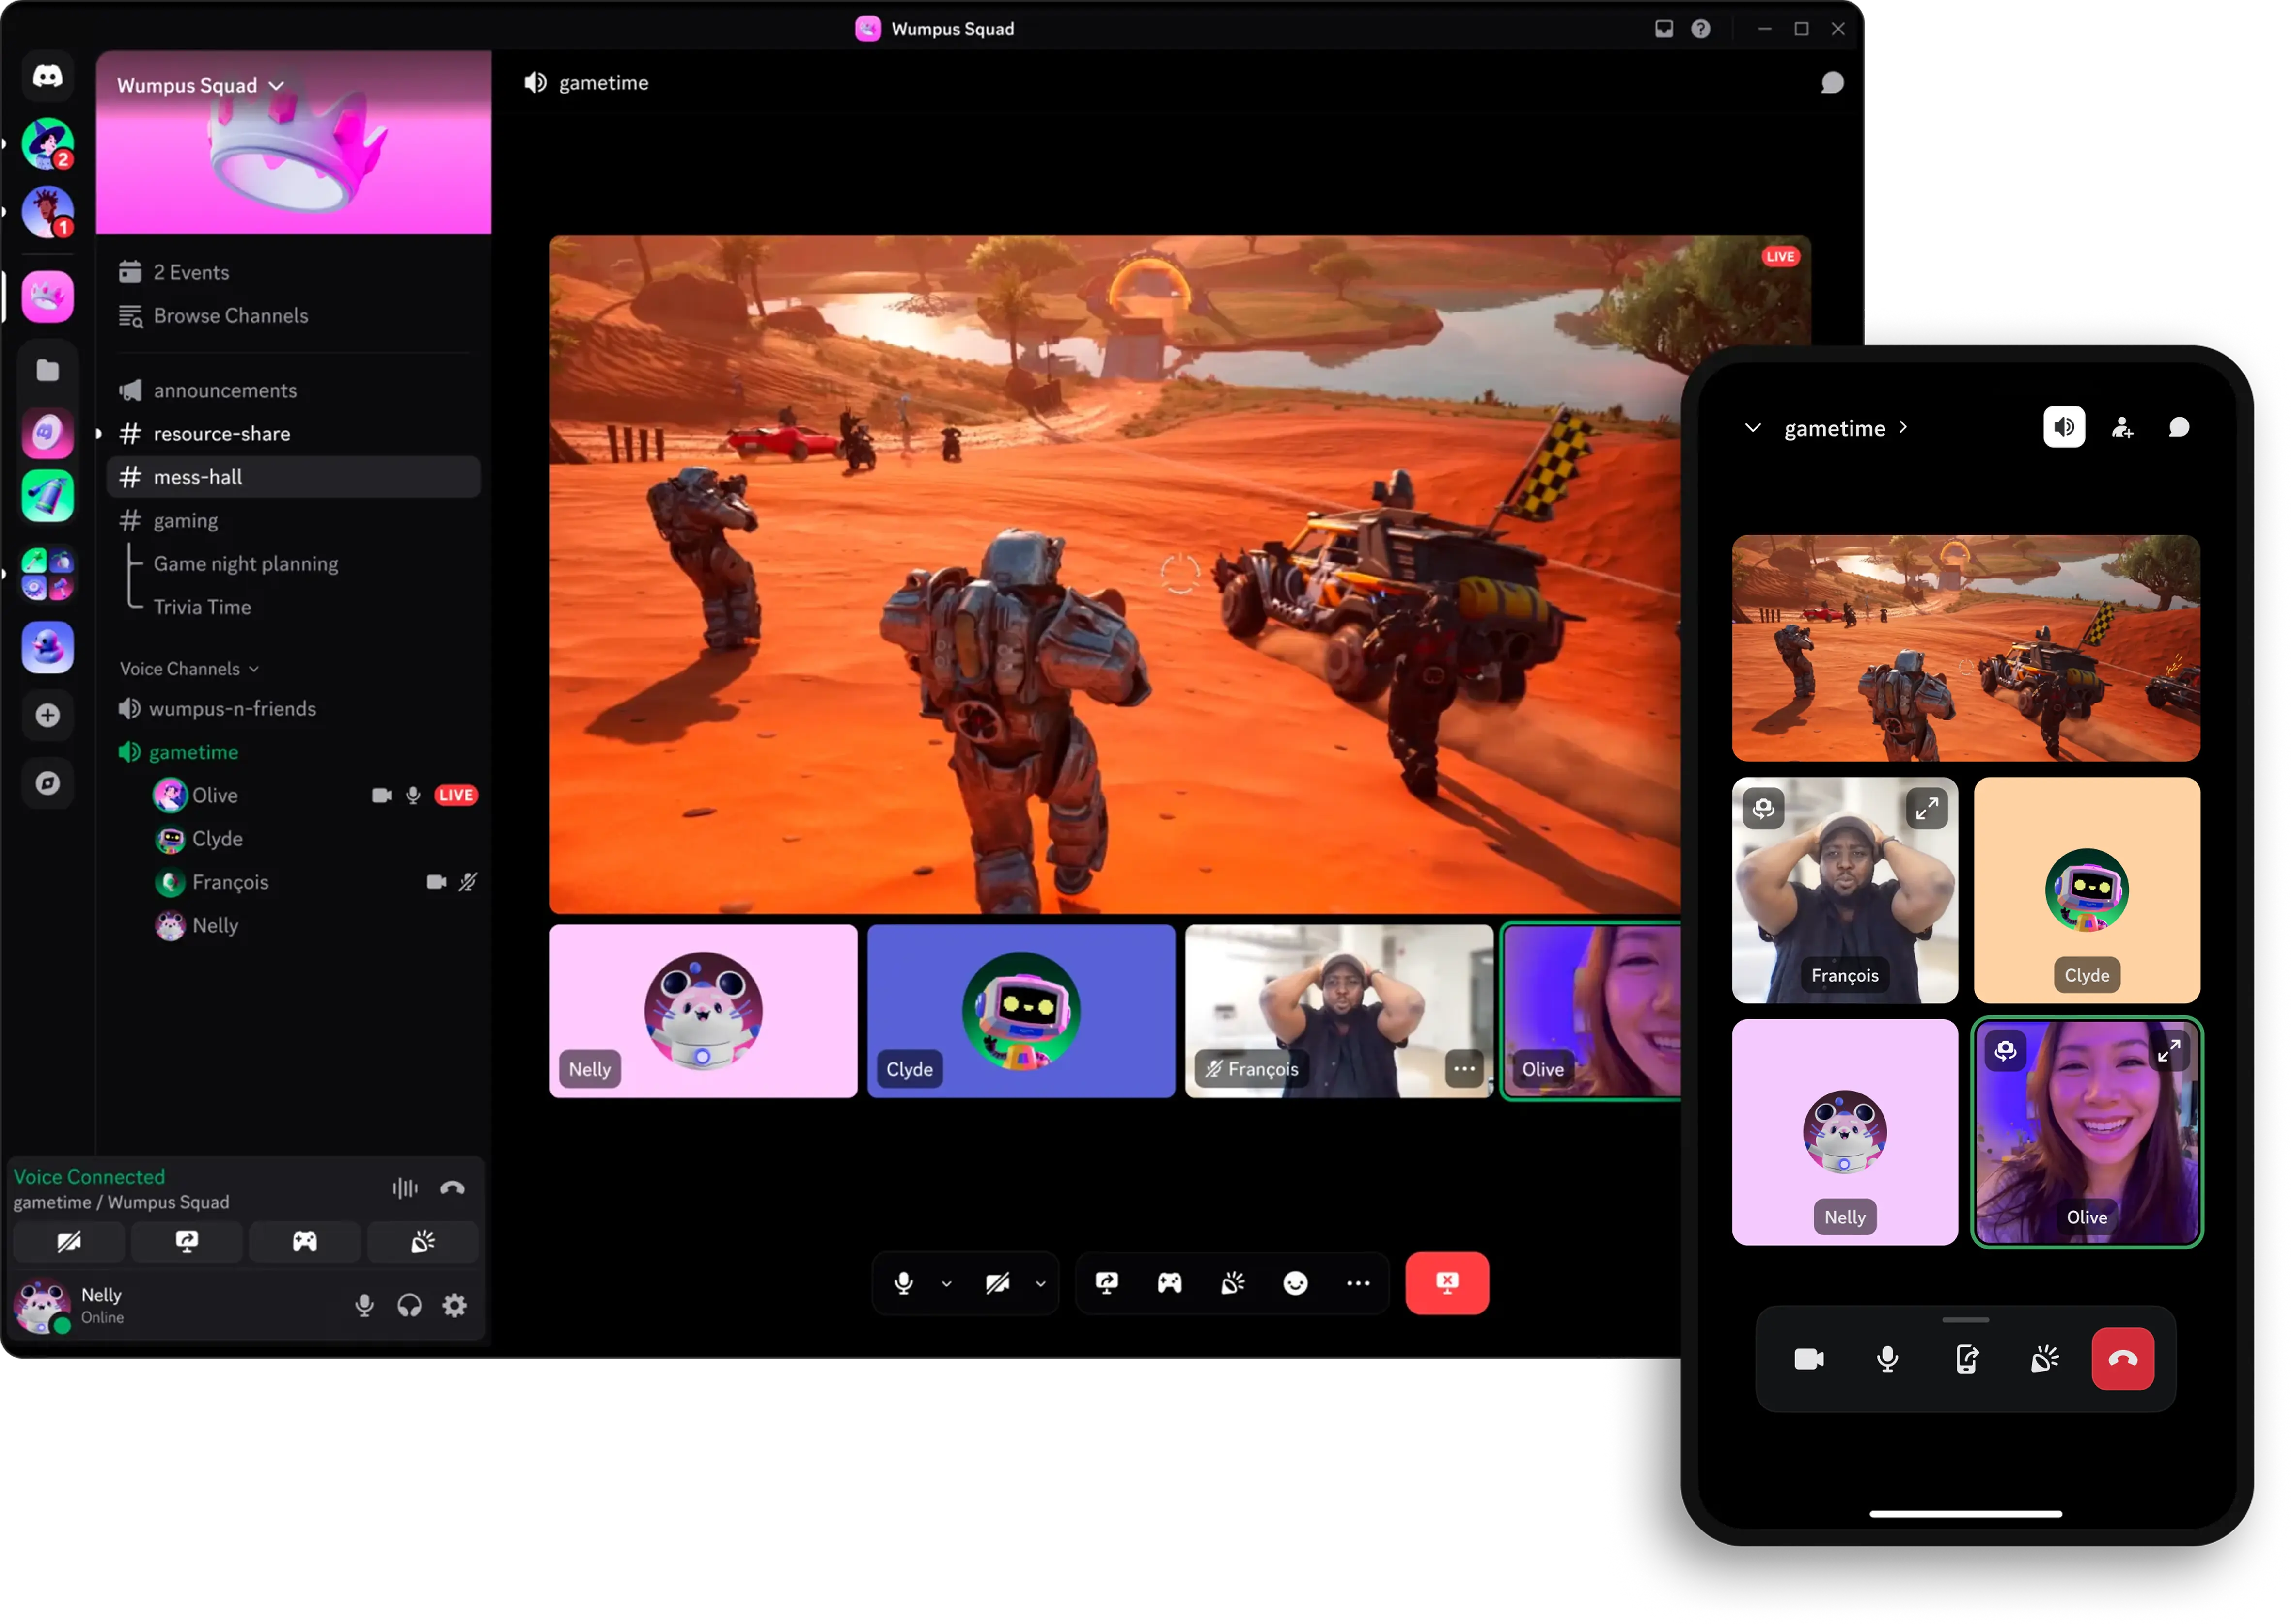
Task: Leave call with red disconnect button
Action: coord(1446,1283)
